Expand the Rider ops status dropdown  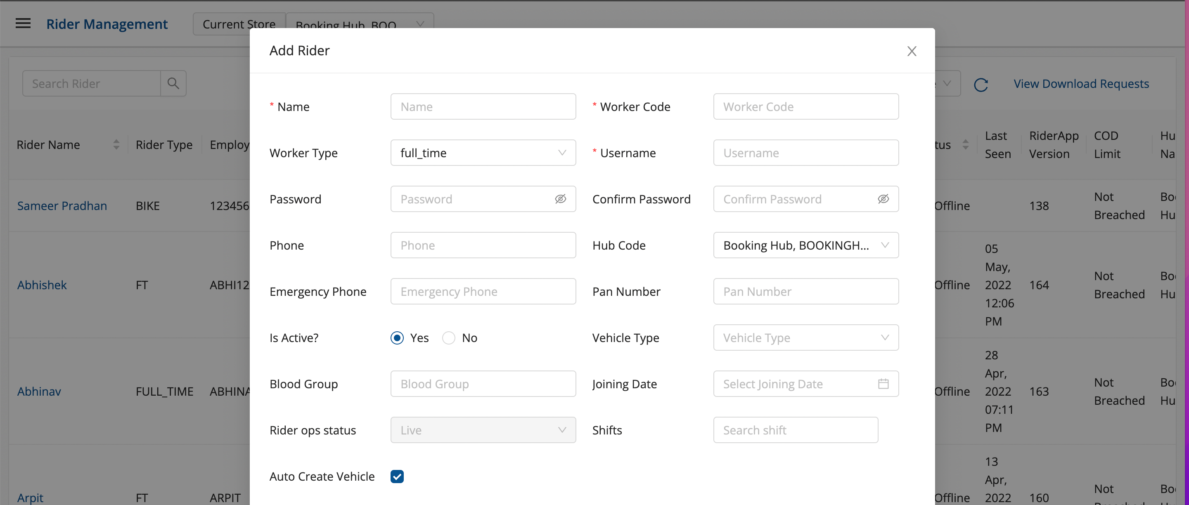(x=483, y=430)
